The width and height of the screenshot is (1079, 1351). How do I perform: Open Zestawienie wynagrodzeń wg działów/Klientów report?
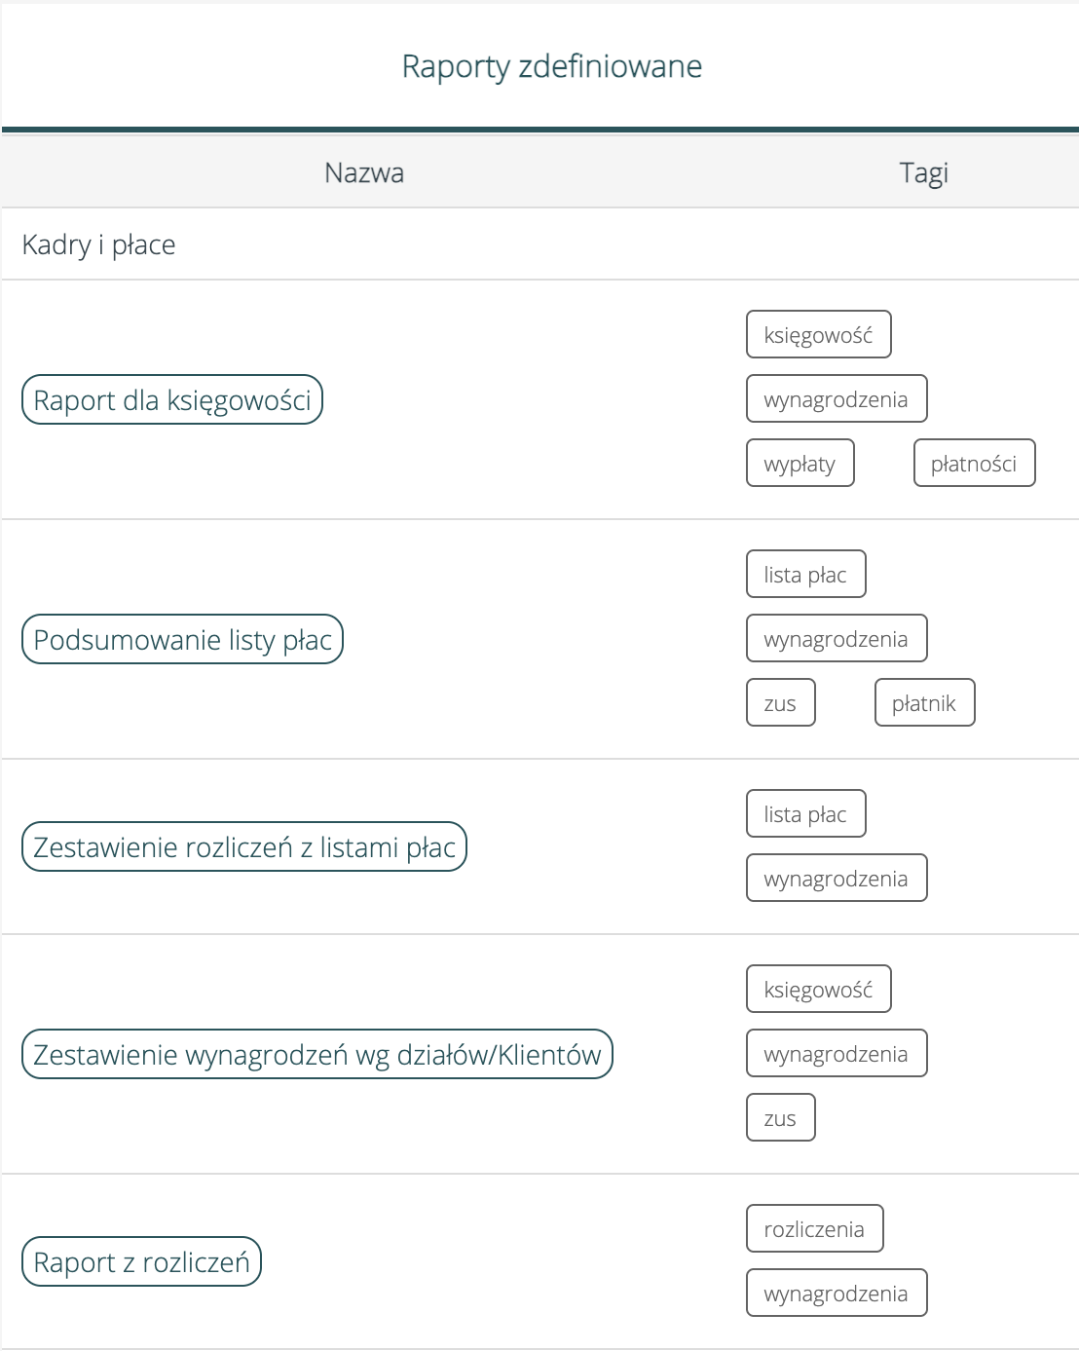point(316,1055)
